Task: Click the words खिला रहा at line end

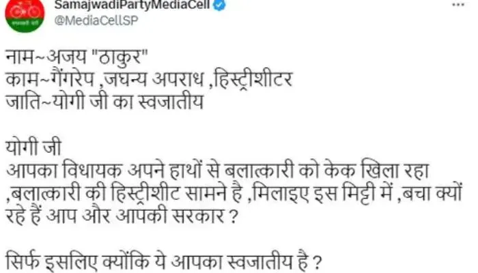Action: [x=395, y=169]
